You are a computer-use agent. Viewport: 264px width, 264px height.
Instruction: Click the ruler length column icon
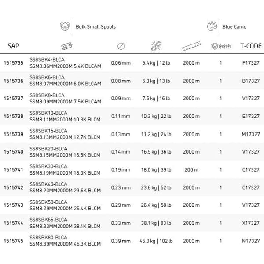(x=191, y=46)
